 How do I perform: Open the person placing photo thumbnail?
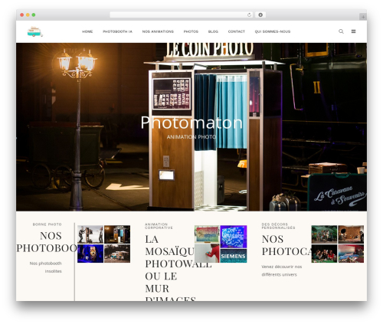(207, 253)
